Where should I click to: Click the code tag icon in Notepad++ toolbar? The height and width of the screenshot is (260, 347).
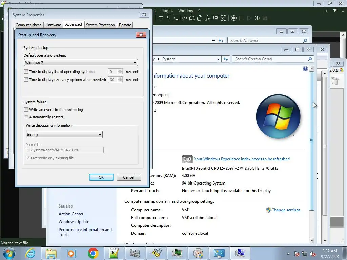pyautogui.click(x=184, y=18)
